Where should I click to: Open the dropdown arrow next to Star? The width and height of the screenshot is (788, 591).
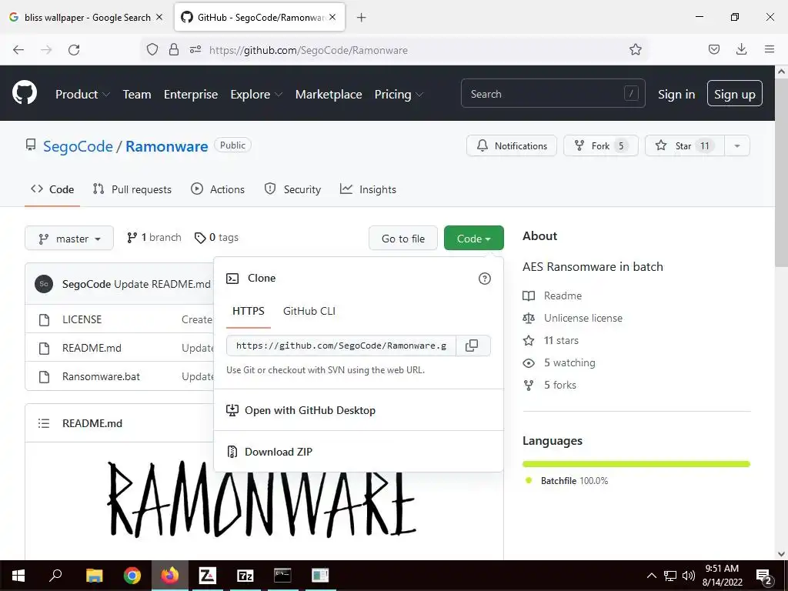pos(736,145)
